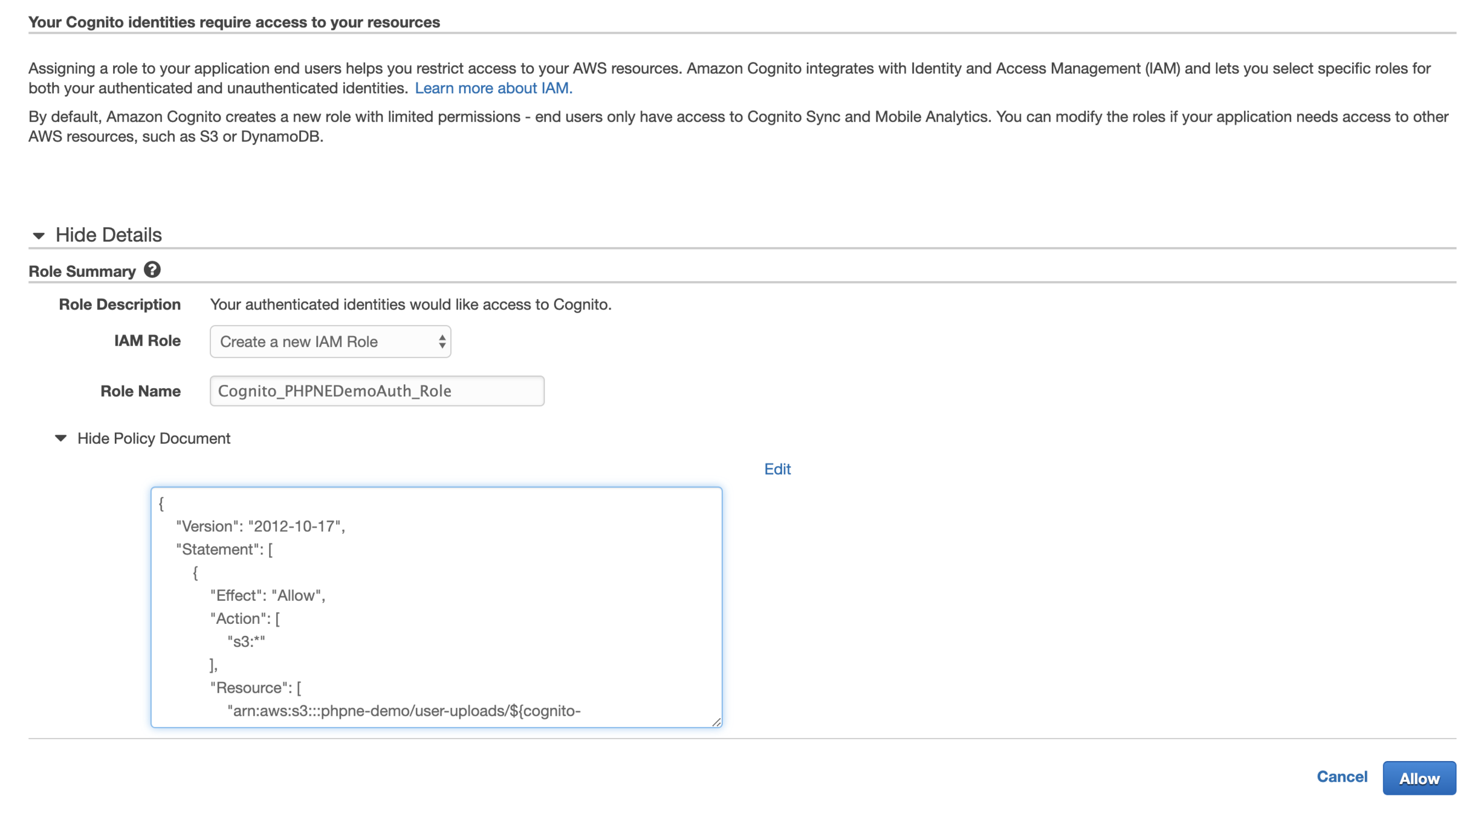Grab the policy textarea resize handle
This screenshot has height=816, width=1484.
pyautogui.click(x=716, y=722)
